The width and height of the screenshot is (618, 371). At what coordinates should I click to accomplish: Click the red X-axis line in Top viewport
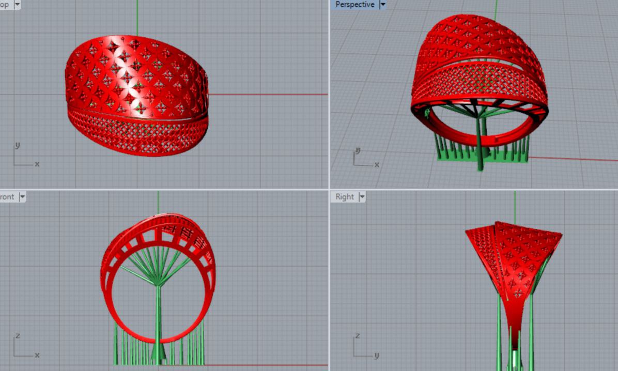[x=269, y=95]
